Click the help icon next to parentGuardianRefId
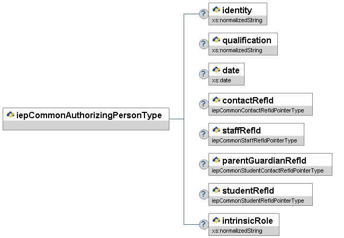This screenshot has height=238, width=344. click(203, 164)
